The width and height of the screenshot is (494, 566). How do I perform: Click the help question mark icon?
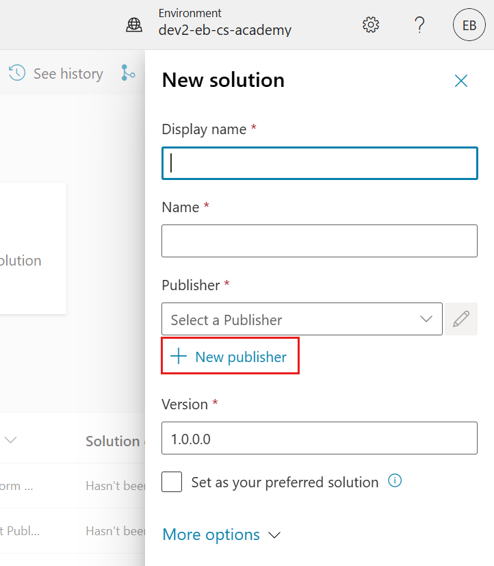(420, 25)
